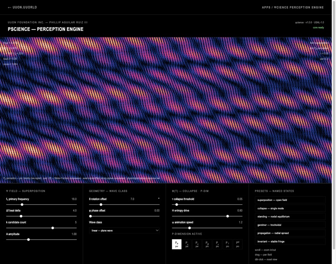Click the Ψ FIELD — SUPERPOSITION panel header
This screenshot has width=336, height=264.
point(26,191)
